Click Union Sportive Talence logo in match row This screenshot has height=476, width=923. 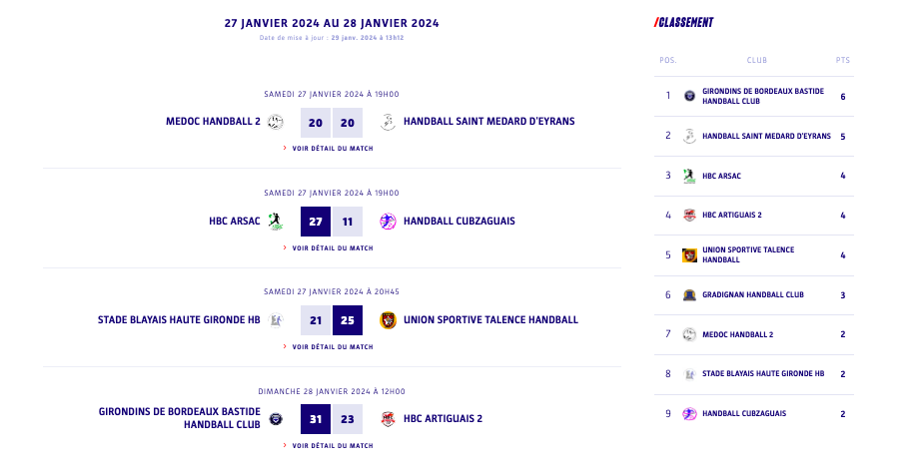click(388, 320)
